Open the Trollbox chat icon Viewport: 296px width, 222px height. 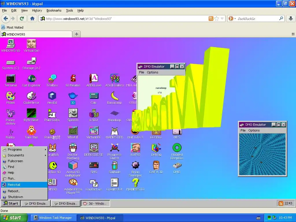(52, 81)
